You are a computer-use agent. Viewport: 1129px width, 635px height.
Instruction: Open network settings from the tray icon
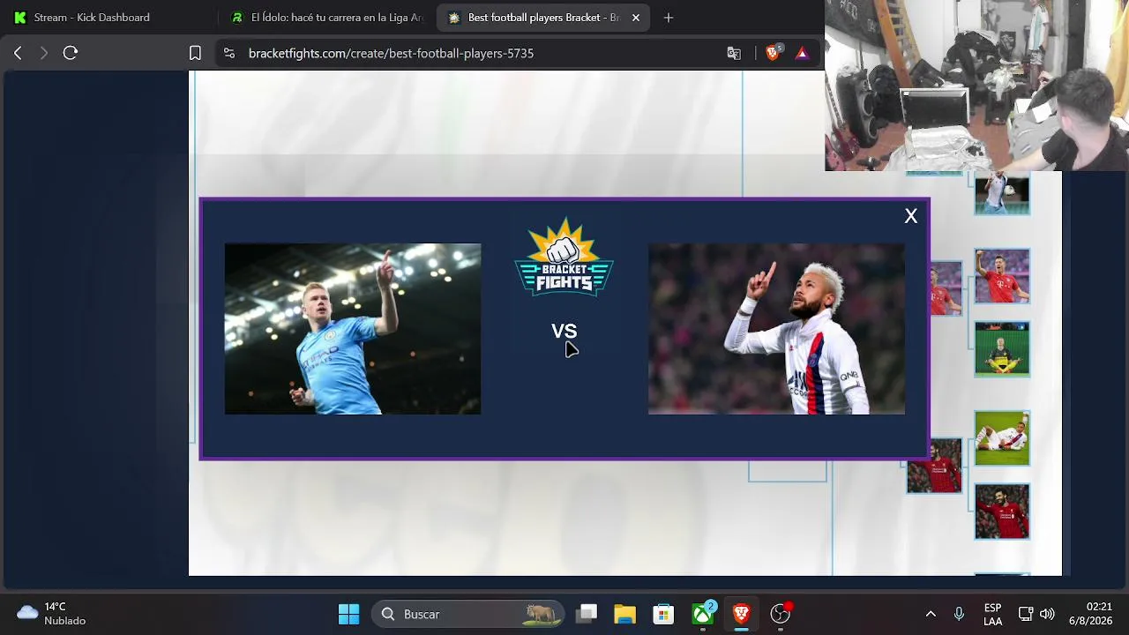[1026, 614]
